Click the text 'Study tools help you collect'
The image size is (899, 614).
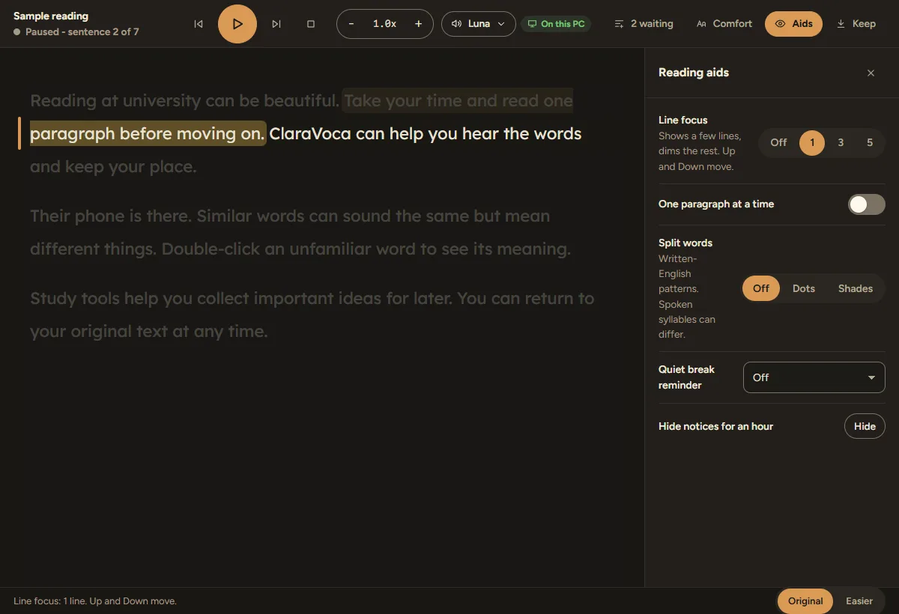coord(139,298)
